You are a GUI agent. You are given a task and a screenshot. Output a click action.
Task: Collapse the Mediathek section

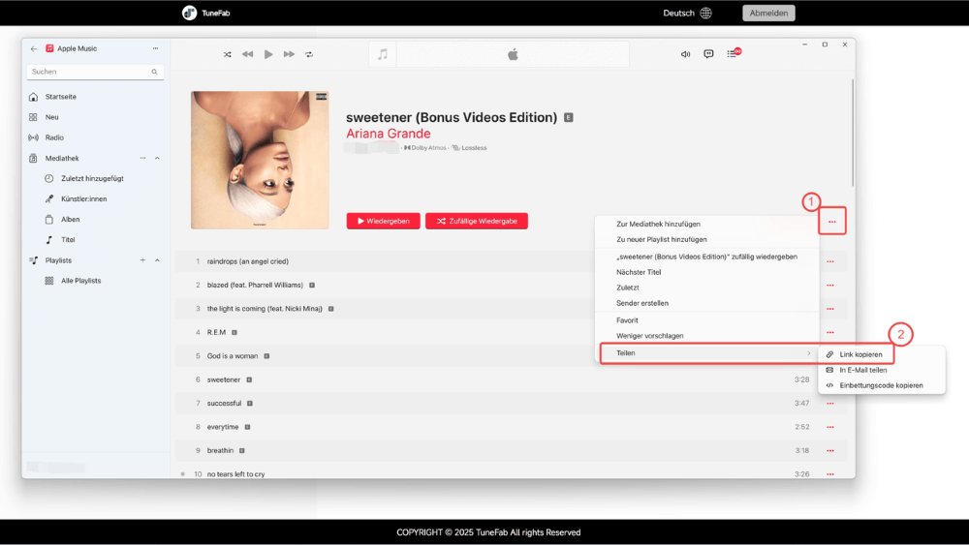[157, 158]
